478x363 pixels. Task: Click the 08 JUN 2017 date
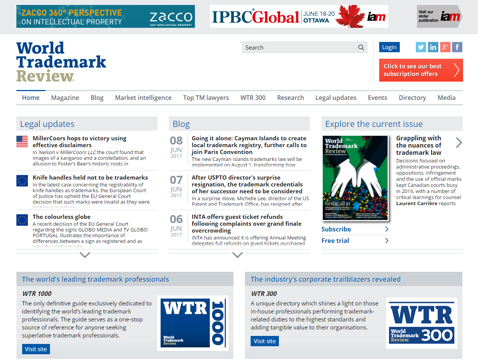click(x=176, y=147)
